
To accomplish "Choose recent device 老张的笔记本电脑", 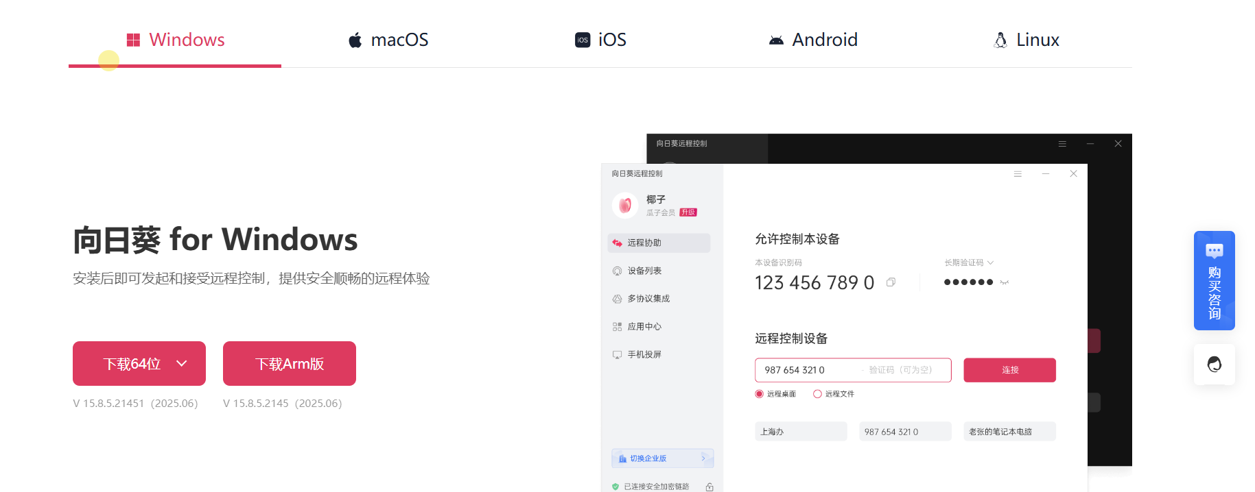I will (x=1009, y=432).
